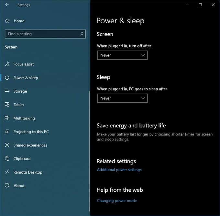220x216 pixels.
Task: Click the Projecting to this PC icon
Action: click(7, 131)
